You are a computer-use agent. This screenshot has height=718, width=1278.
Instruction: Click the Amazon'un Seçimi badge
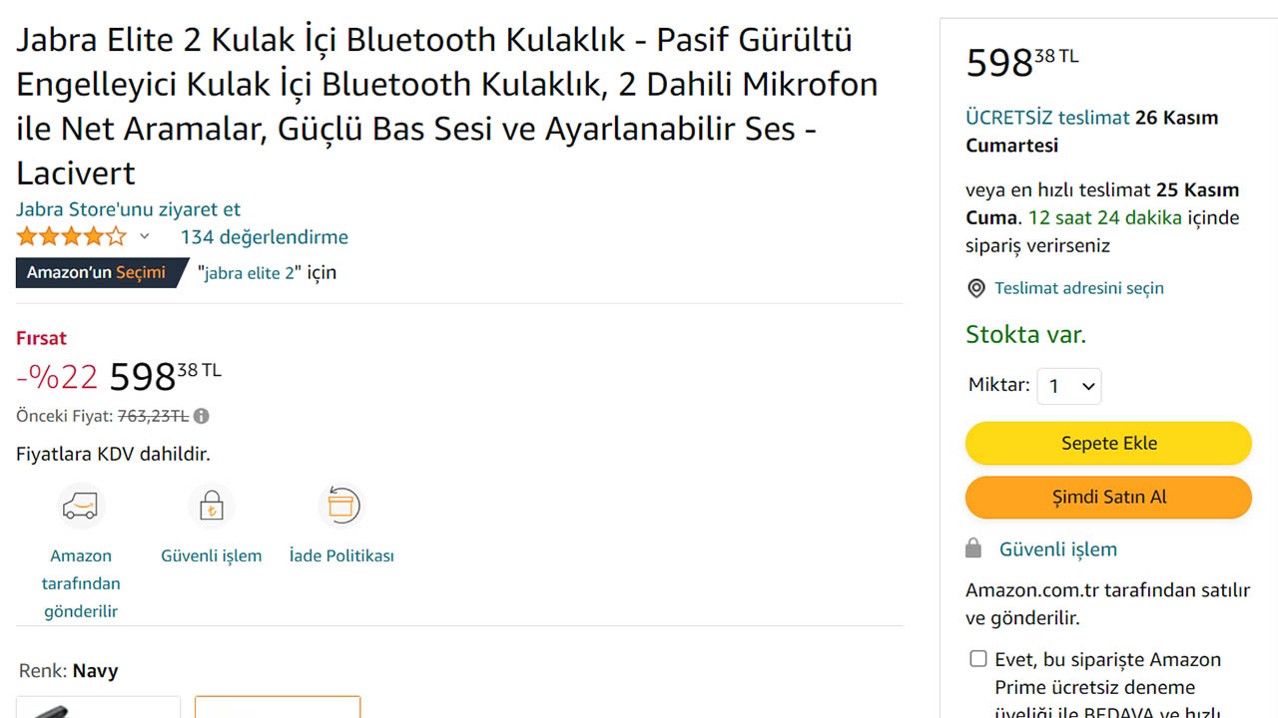click(x=98, y=272)
